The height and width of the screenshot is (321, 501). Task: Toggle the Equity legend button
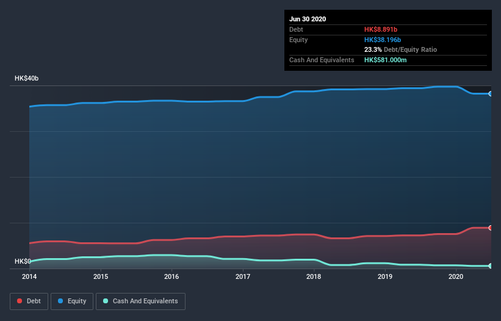pyautogui.click(x=72, y=301)
